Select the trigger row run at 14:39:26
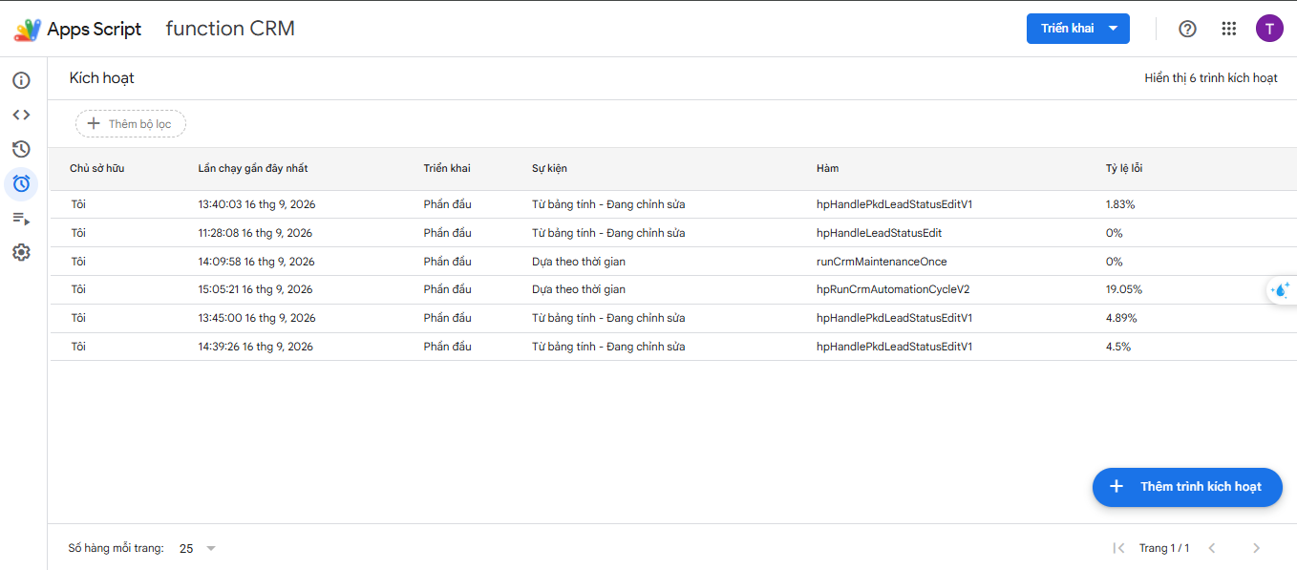 pos(673,347)
